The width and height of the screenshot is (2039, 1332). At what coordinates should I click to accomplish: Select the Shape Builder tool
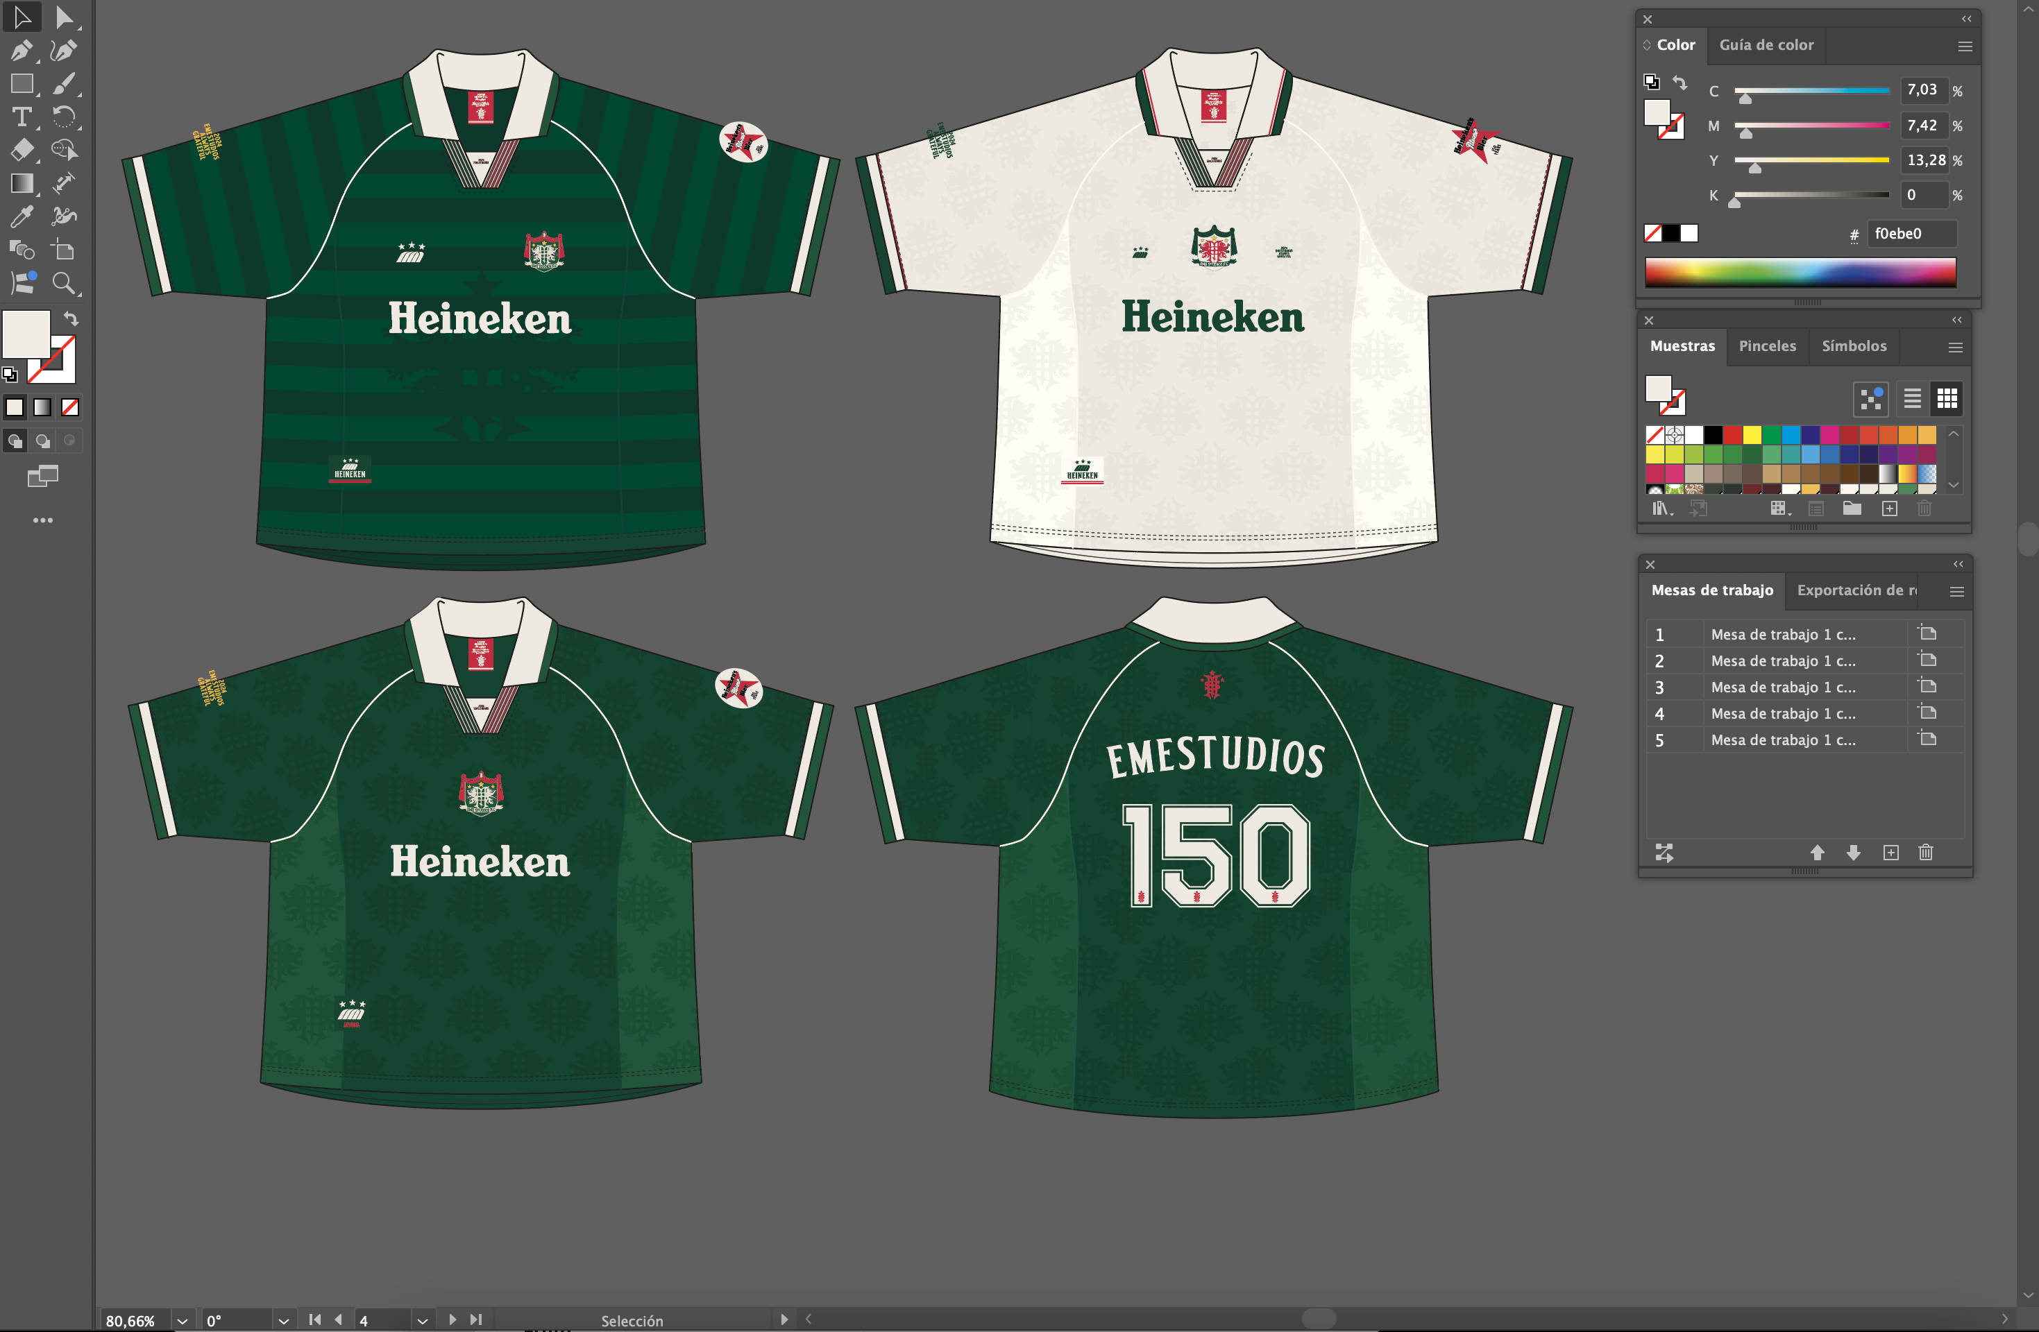[x=65, y=150]
